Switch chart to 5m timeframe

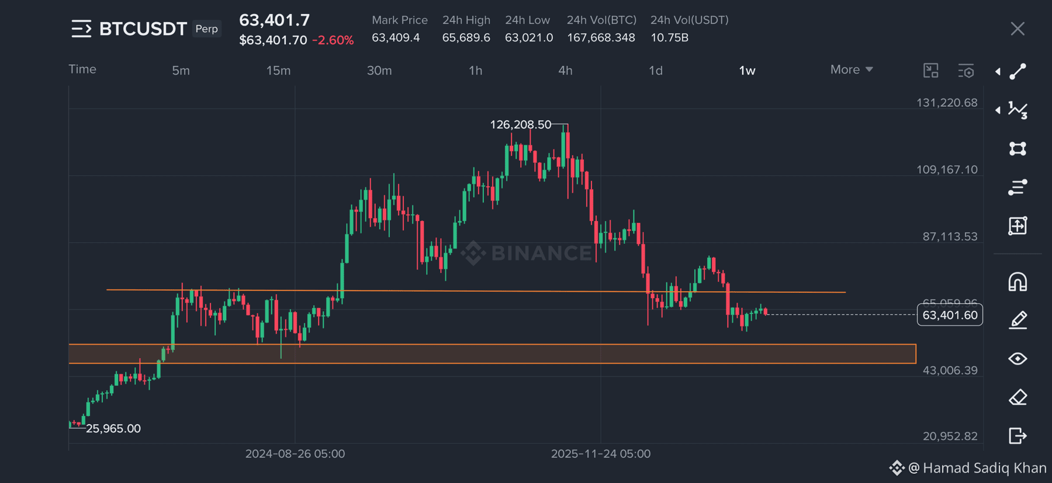181,71
